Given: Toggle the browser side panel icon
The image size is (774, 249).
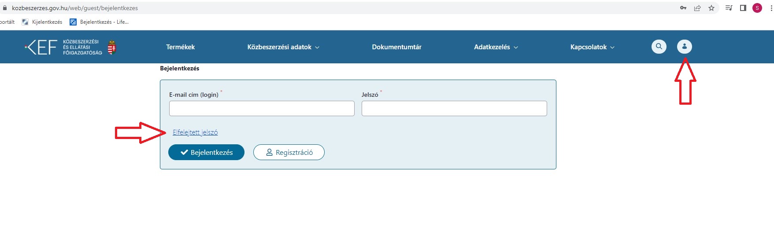Looking at the screenshot, I should point(743,8).
